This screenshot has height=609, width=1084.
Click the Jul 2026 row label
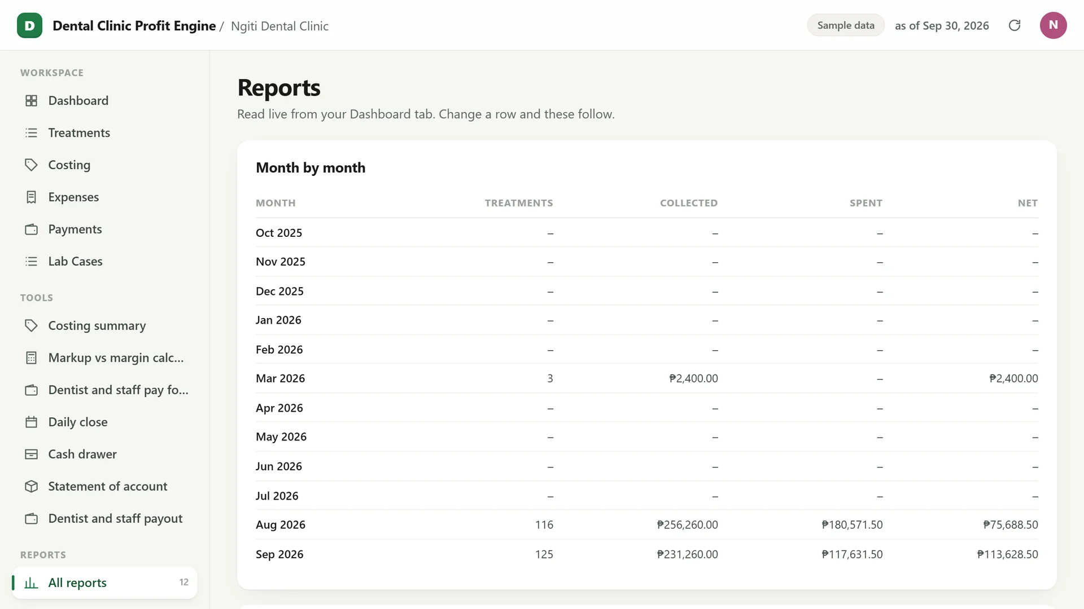tap(277, 496)
